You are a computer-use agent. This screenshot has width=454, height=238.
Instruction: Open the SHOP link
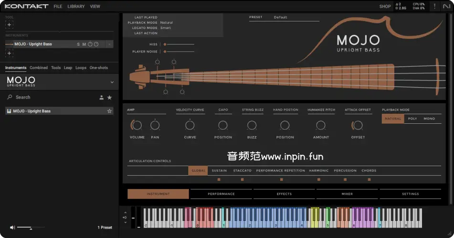point(385,7)
